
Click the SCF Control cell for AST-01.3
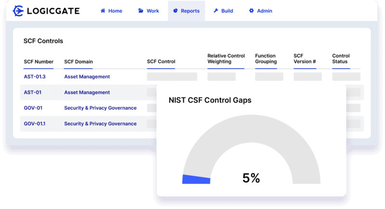[172, 77]
